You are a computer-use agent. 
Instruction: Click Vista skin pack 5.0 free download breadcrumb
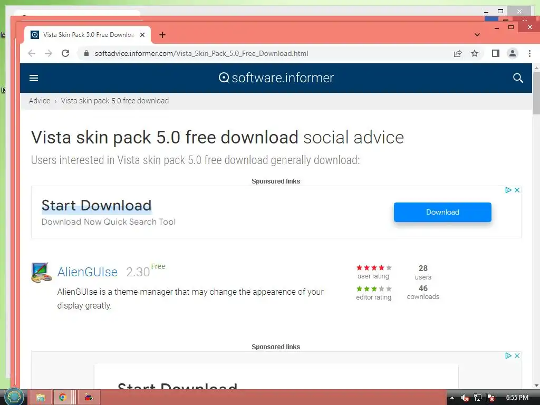click(114, 101)
